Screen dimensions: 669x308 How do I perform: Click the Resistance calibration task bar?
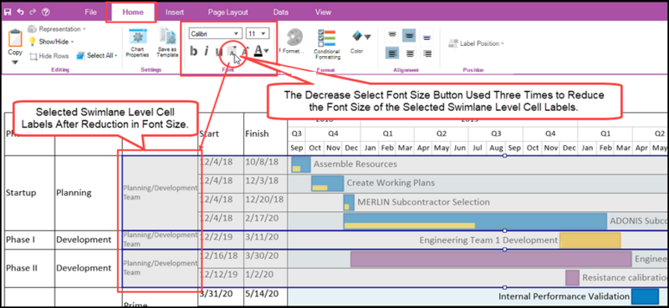pos(572,278)
